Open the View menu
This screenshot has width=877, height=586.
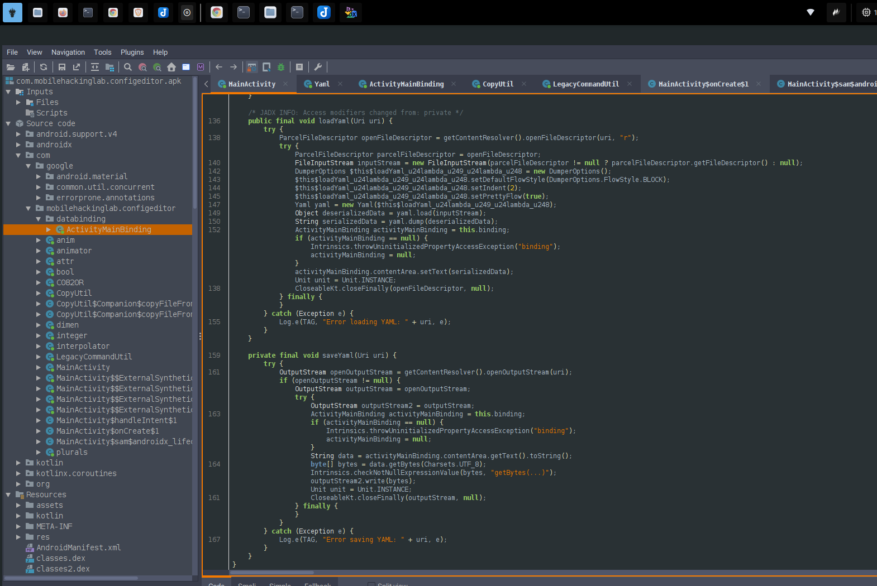click(35, 52)
